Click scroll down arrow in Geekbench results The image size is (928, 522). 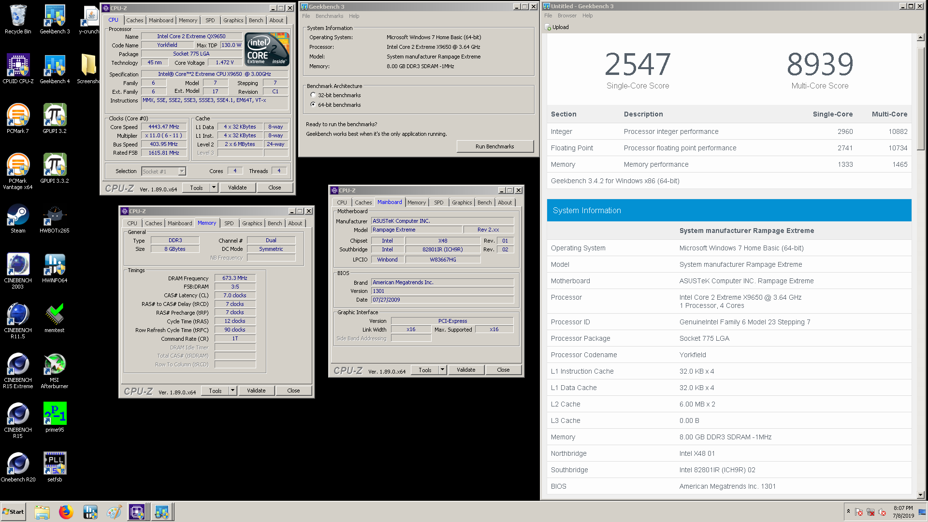(x=920, y=495)
